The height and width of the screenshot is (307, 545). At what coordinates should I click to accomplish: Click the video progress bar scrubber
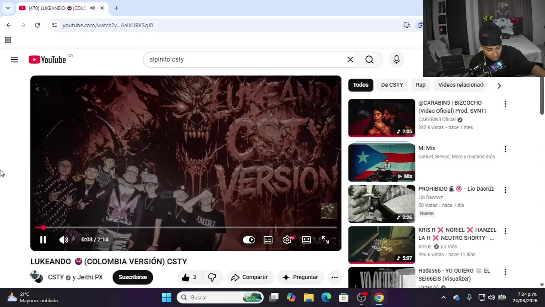tap(43, 228)
